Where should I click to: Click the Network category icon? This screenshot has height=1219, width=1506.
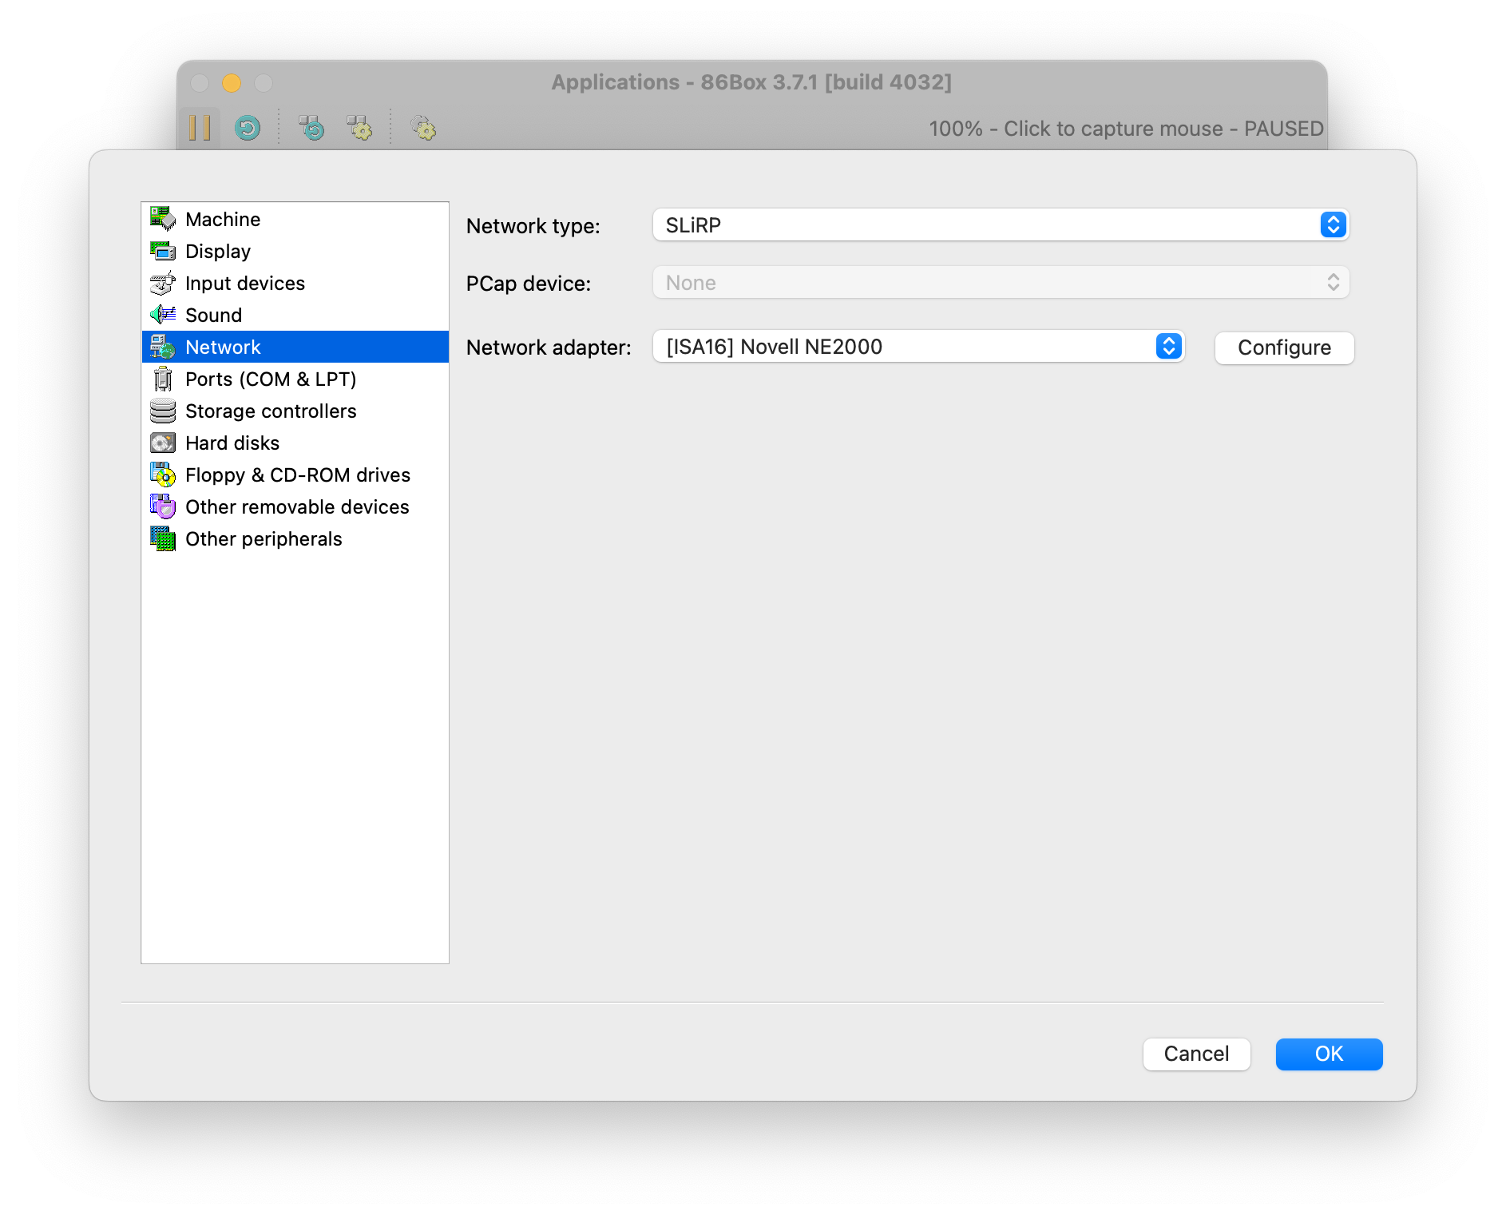163,347
